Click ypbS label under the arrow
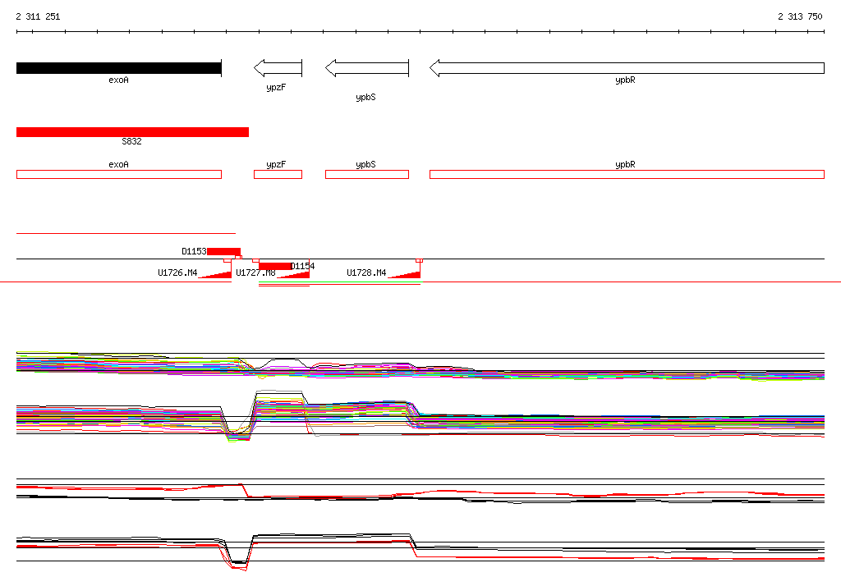The width and height of the screenshot is (841, 586). pos(365,97)
